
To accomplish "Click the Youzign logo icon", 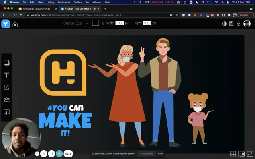I will (6, 24).
